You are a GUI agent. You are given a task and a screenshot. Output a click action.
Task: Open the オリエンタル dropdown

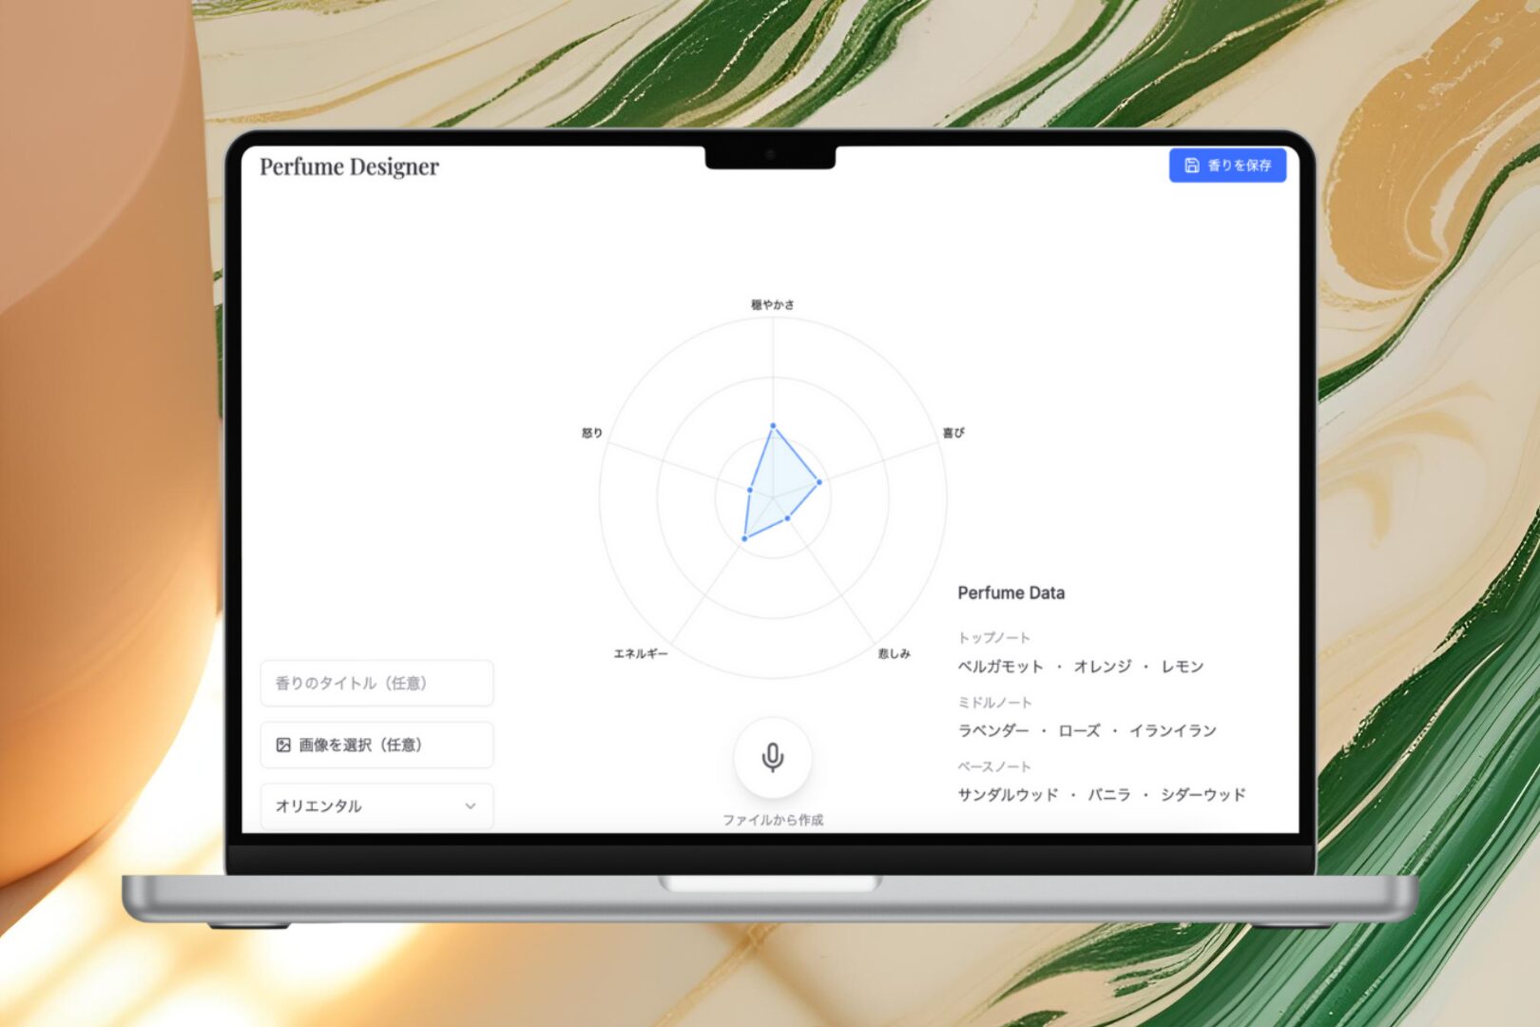(x=376, y=805)
